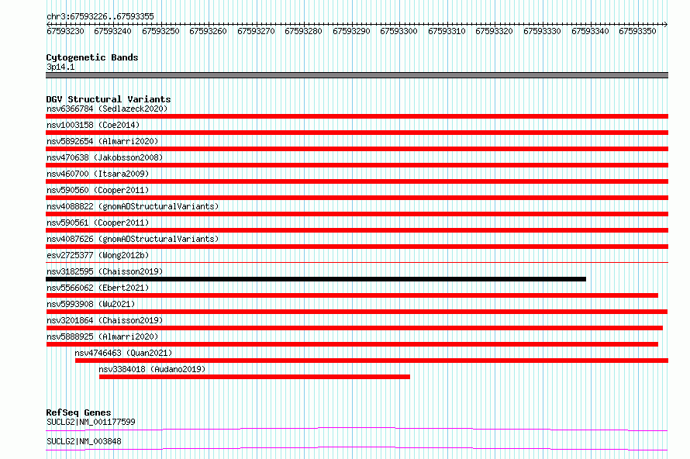Click nsv3201864 (Chaisson2019) label
Viewport: 690px width, 459px height.
tap(105, 320)
